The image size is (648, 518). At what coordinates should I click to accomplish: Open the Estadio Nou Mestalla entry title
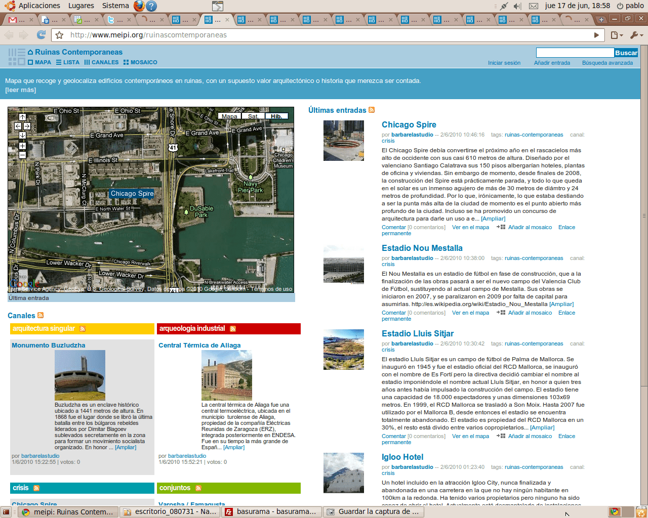422,248
